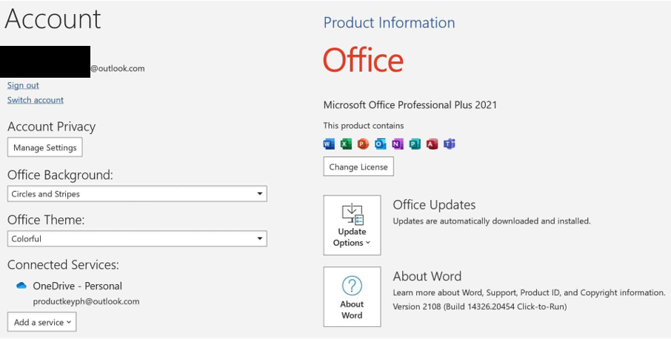
Task: Click the Access app icon
Action: click(x=432, y=144)
